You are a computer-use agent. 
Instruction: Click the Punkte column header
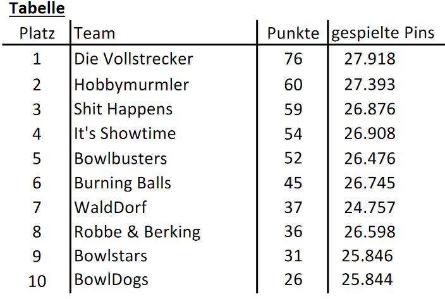tap(293, 34)
